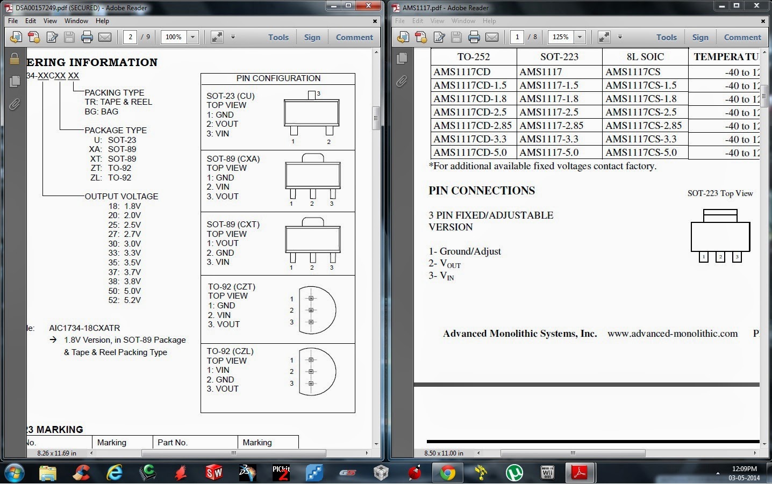
Task: Close document X button in DSA00157249 menu bar
Action: pos(375,21)
